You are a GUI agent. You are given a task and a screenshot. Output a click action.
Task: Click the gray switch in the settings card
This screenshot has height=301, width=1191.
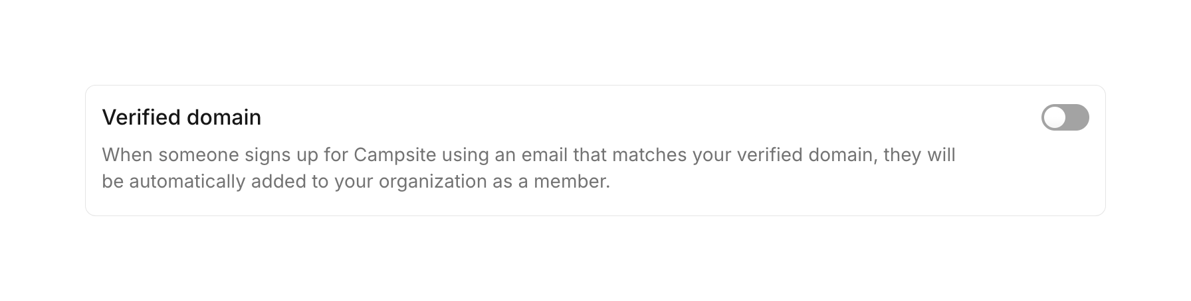point(1065,117)
